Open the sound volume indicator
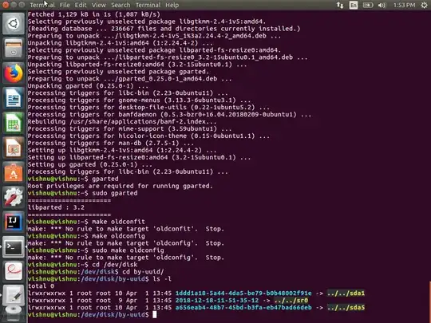The width and height of the screenshot is (431, 323). coord(382,5)
